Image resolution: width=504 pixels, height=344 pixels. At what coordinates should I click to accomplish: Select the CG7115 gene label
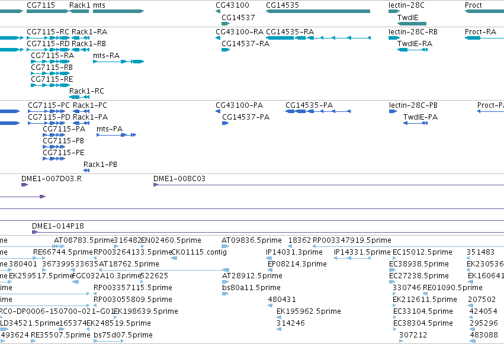[x=41, y=5]
